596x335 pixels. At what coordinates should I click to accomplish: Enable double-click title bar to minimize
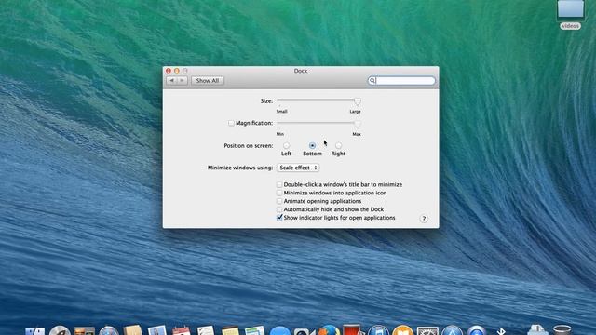point(279,184)
